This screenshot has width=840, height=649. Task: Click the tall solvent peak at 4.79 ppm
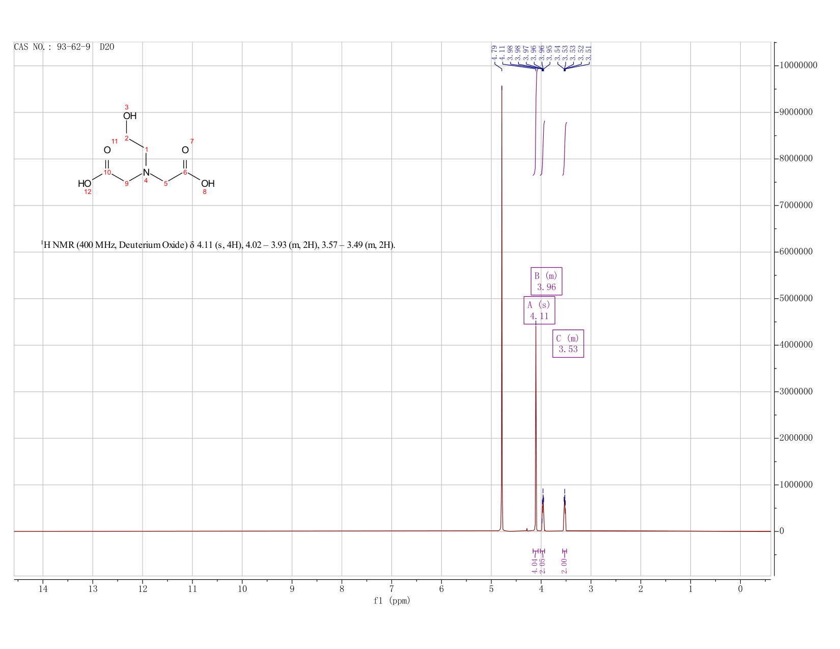pos(502,305)
